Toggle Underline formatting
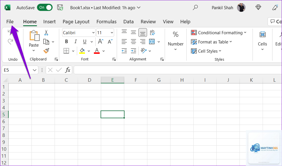Viewport: 282px width, 166px height. [x=85, y=41]
